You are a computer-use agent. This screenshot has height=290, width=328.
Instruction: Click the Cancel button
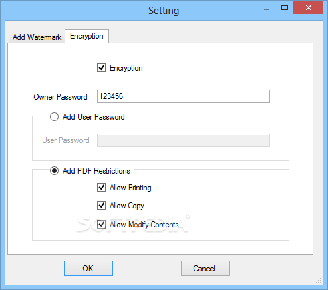click(205, 268)
